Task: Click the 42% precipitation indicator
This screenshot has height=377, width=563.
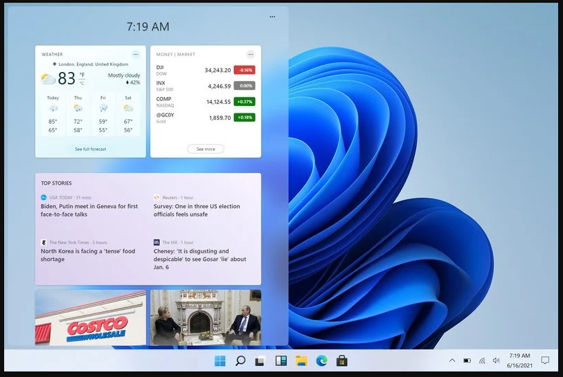Action: click(133, 82)
